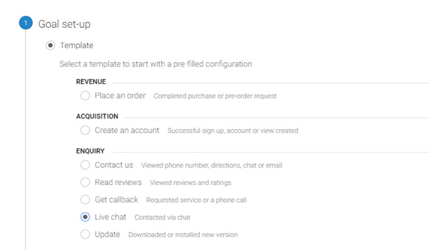Select the Template radio button
The width and height of the screenshot is (448, 250).
[51, 45]
